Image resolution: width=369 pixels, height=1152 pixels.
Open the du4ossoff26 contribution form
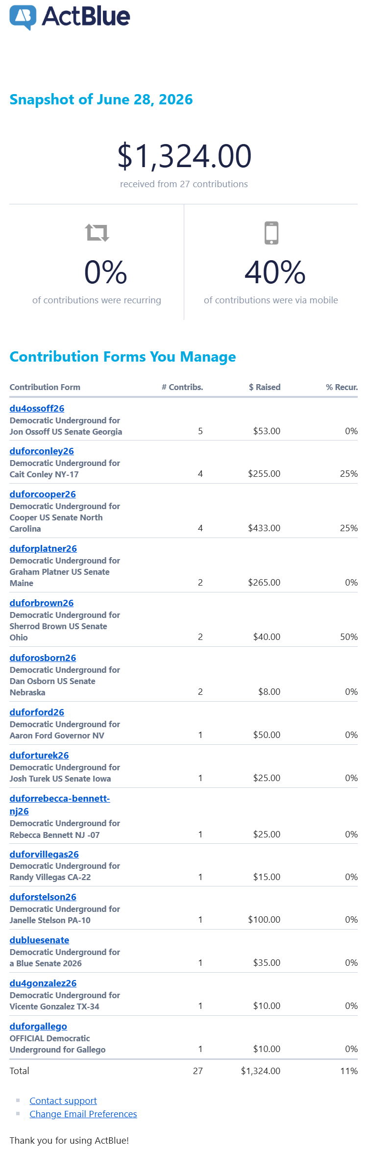coord(37,408)
